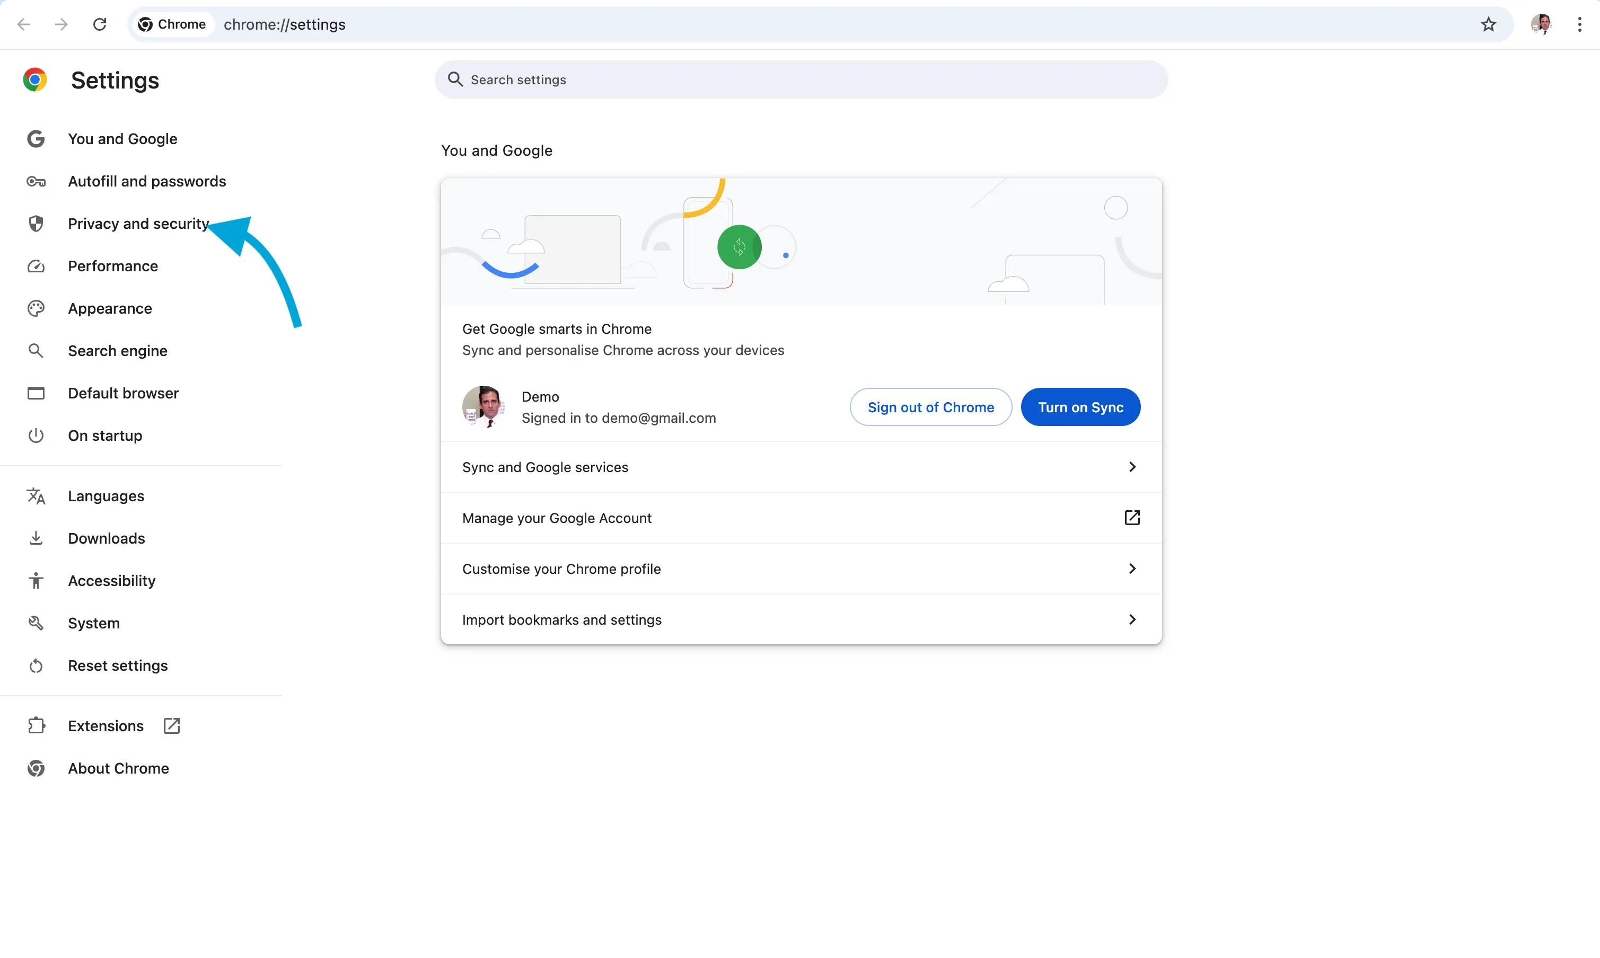Viewport: 1600px width, 958px height.
Task: Click Turn on Sync button
Action: (x=1080, y=407)
